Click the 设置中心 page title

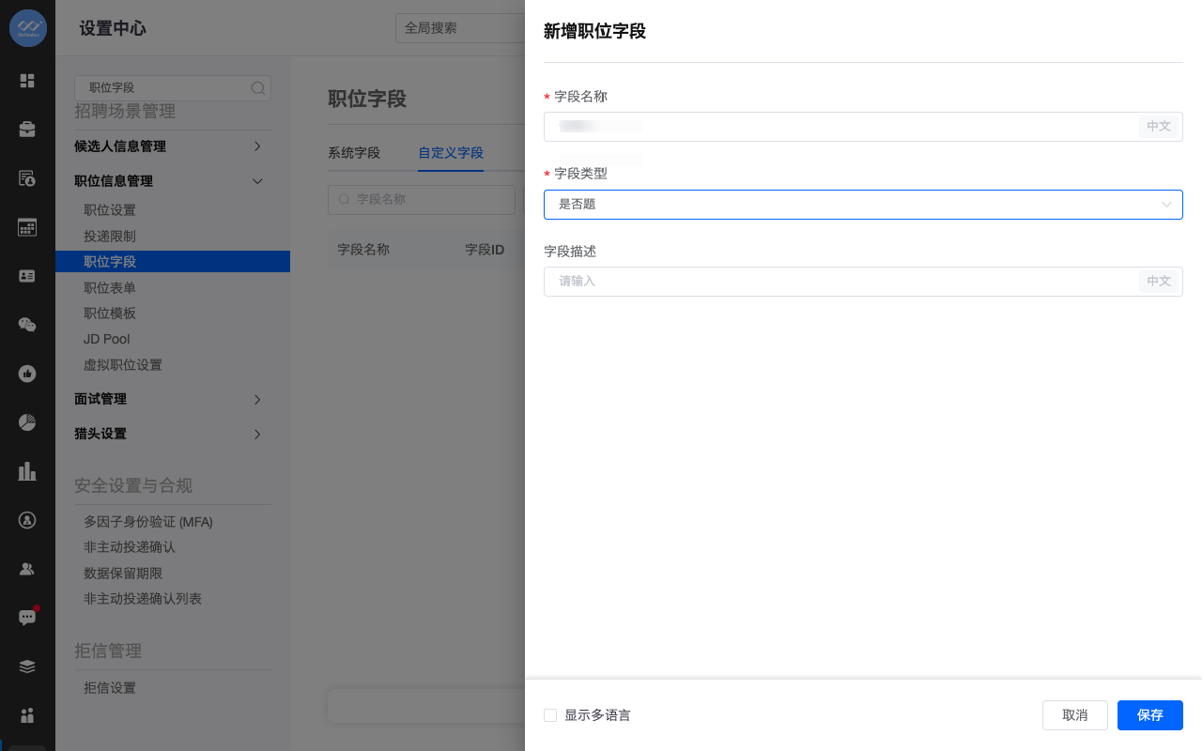click(113, 28)
